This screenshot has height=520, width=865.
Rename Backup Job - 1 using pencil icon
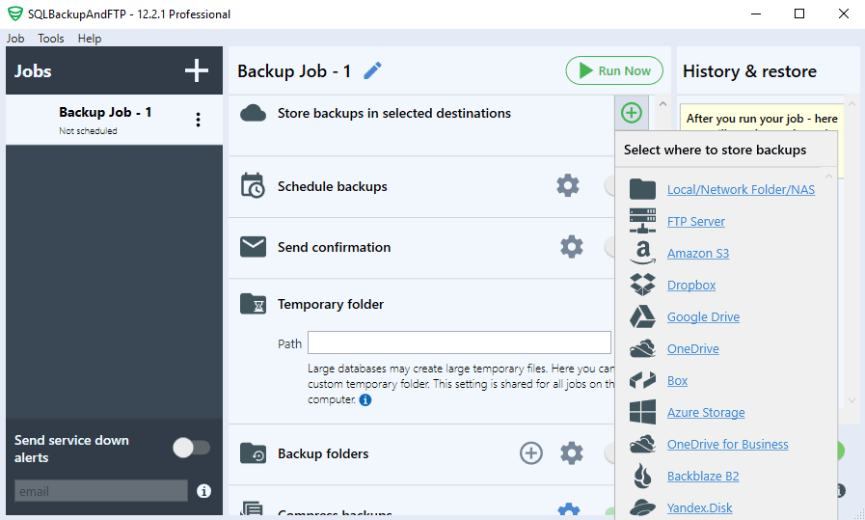pyautogui.click(x=372, y=70)
